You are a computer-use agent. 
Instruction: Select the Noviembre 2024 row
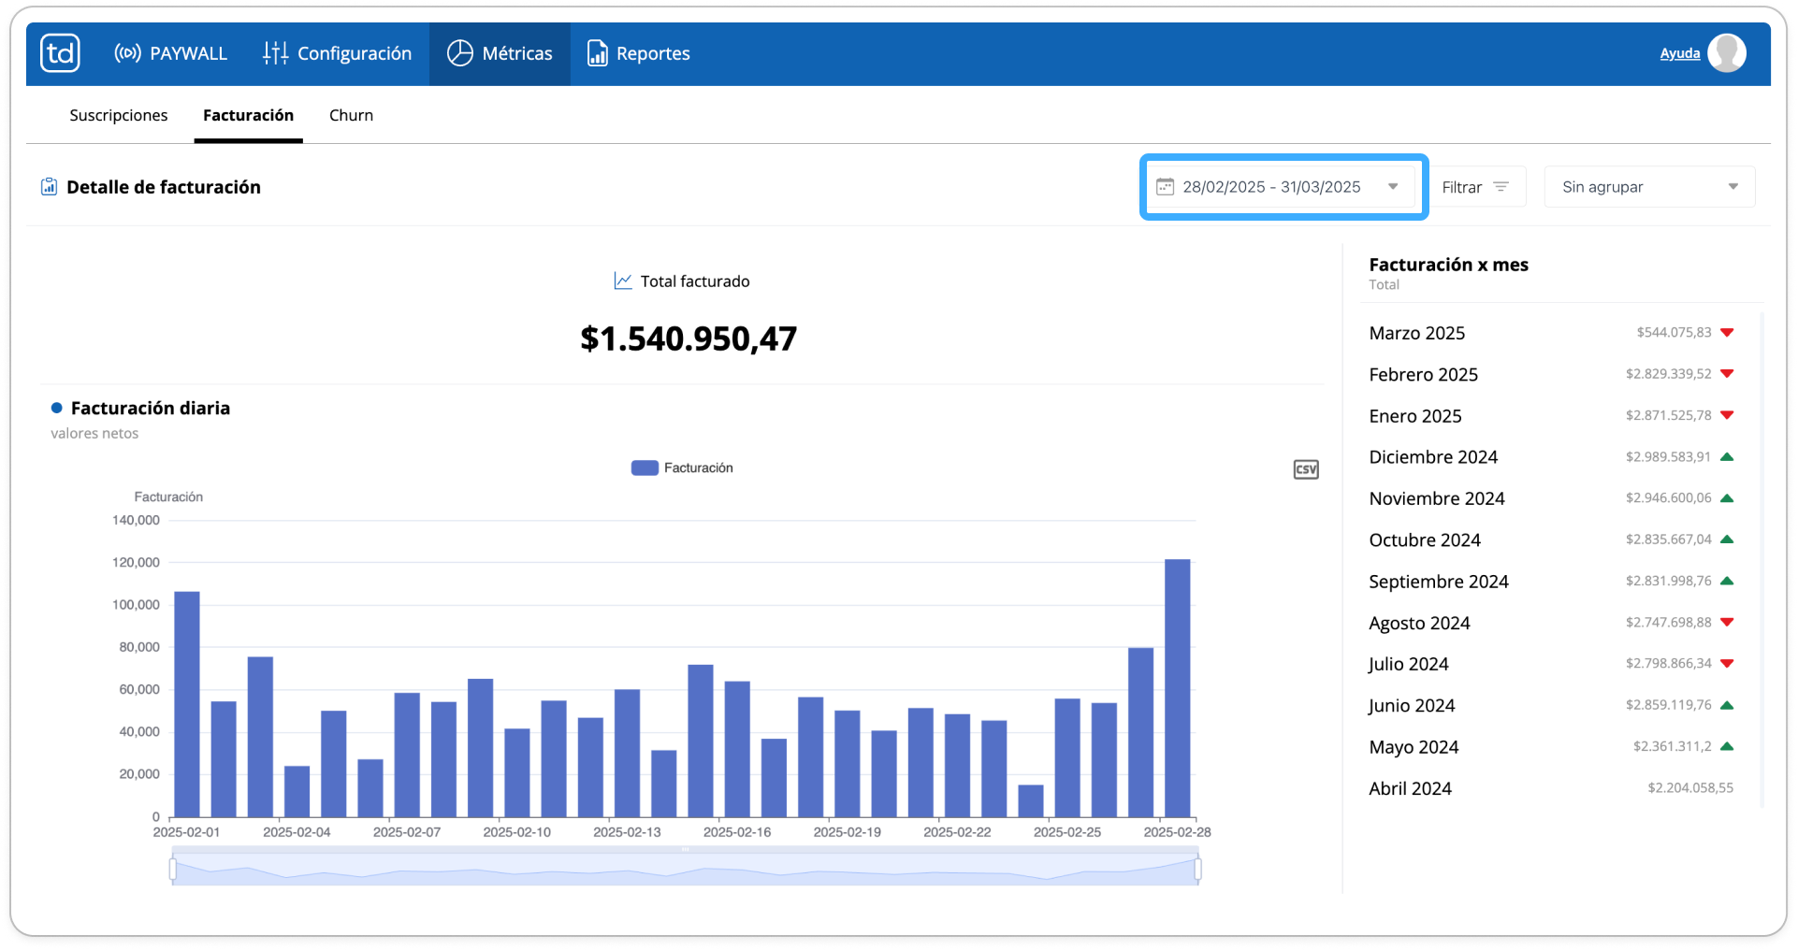click(1551, 498)
